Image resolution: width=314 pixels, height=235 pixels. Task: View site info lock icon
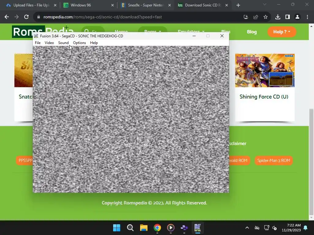pyautogui.click(x=39, y=17)
